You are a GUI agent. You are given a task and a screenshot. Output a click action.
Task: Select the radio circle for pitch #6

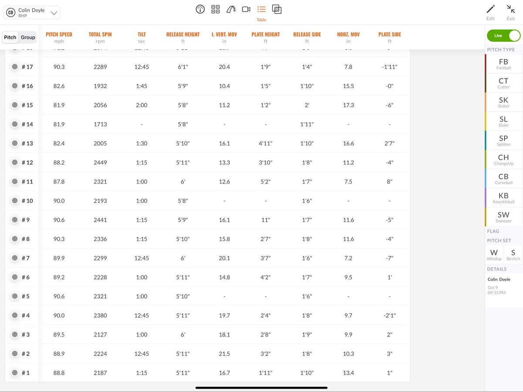15,277
